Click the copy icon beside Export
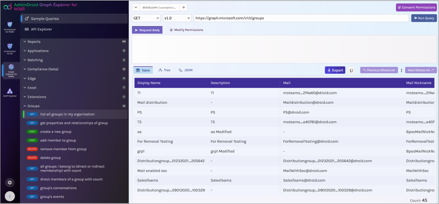439x204 pixels. pyautogui.click(x=352, y=70)
